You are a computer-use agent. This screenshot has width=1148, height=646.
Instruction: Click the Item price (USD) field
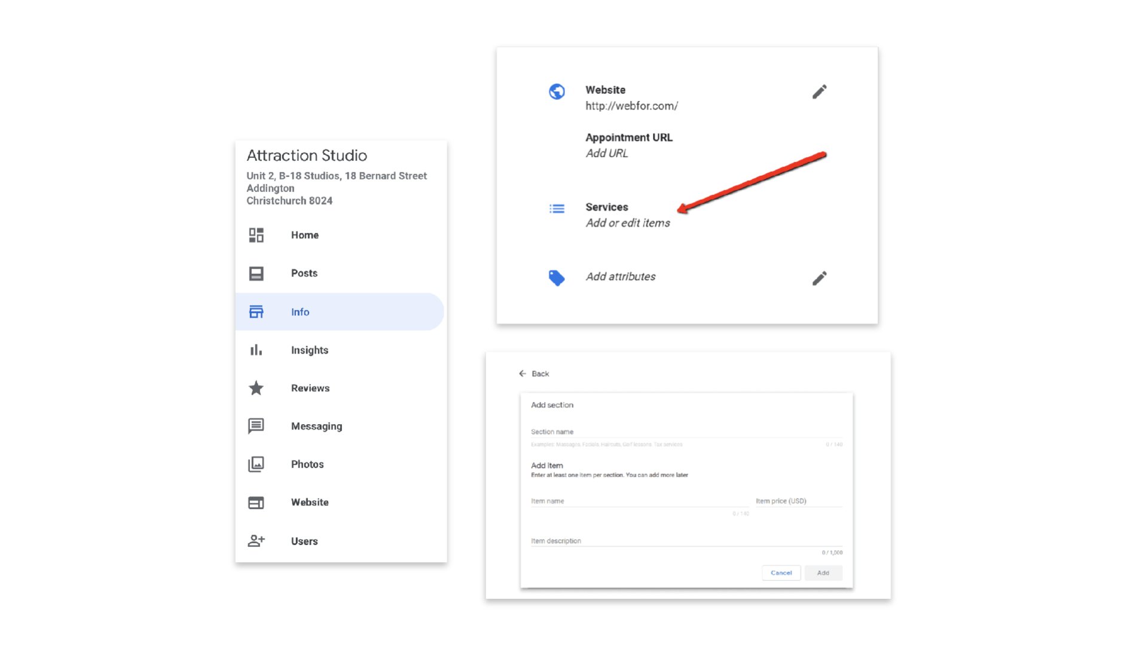(798, 501)
